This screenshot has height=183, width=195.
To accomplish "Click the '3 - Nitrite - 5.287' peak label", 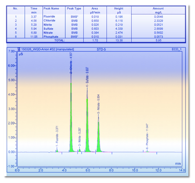I will tap(80, 137).
